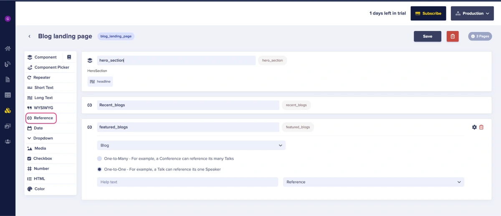Screen dimensions: 501x216
Task: Click the Subscribe button
Action: (428, 13)
